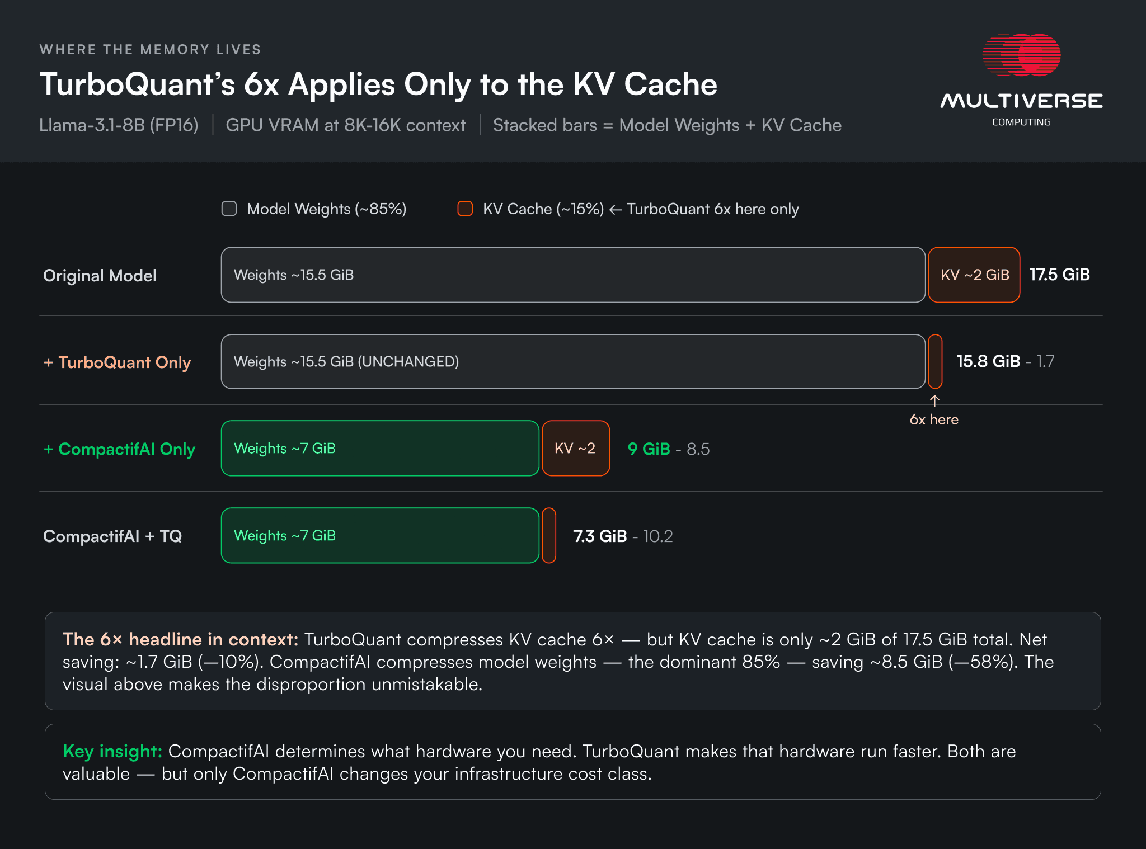This screenshot has width=1146, height=849.
Task: Click the '17.5 GiB' total label
Action: 1059,275
